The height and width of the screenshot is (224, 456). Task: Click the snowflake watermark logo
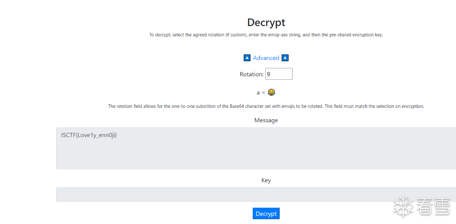(403, 207)
